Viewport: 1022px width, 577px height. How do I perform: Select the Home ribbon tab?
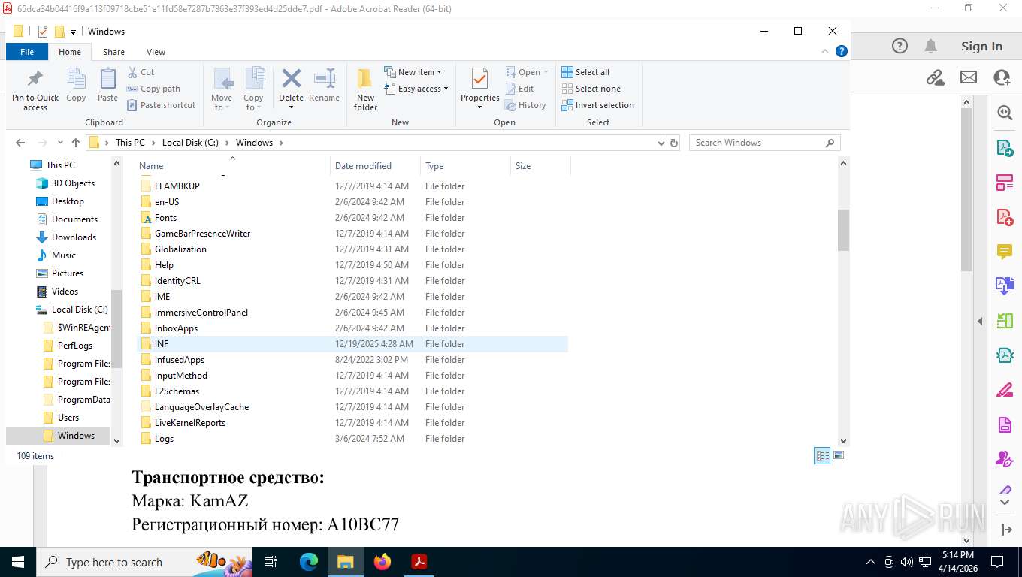[70, 52]
